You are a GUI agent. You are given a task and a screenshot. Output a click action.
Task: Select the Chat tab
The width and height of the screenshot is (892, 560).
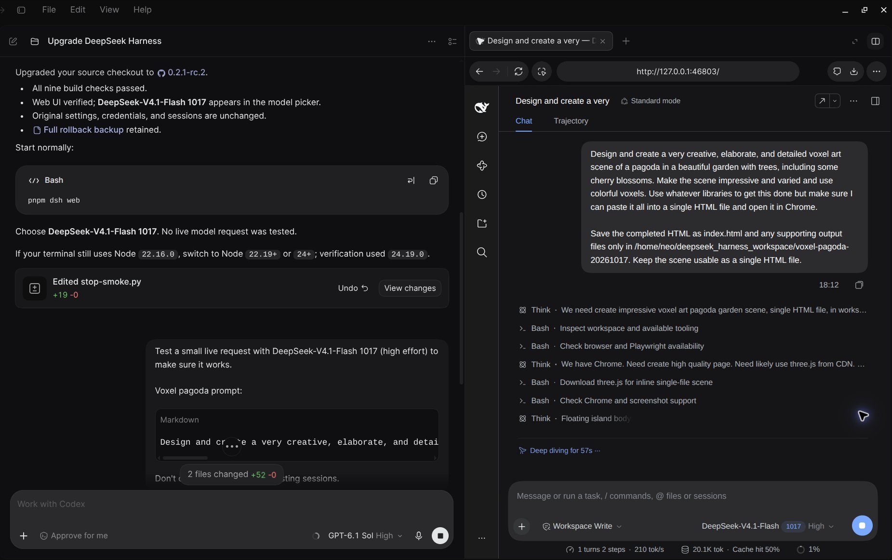pos(524,121)
